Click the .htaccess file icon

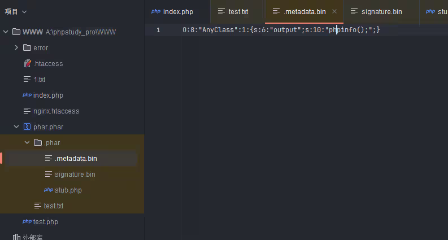point(27,63)
